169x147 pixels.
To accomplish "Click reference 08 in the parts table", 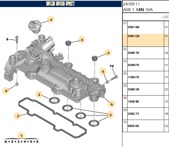I will point(125,110).
